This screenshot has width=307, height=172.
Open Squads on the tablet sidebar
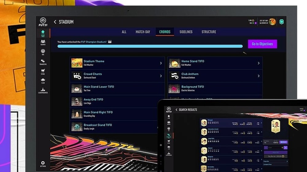click(x=169, y=123)
